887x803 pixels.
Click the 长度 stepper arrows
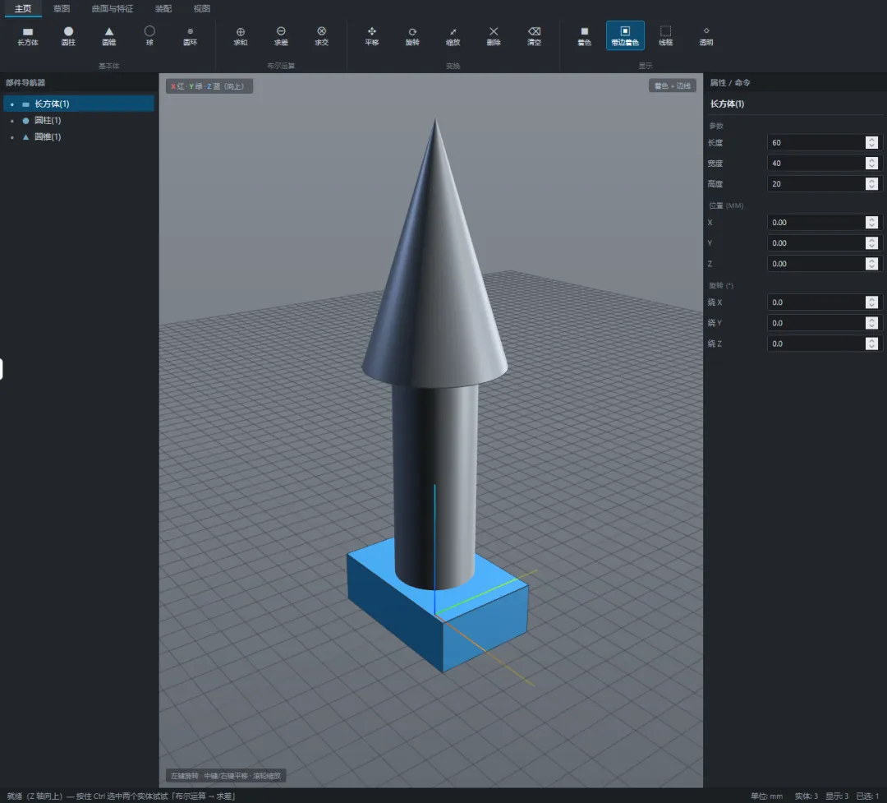(871, 143)
